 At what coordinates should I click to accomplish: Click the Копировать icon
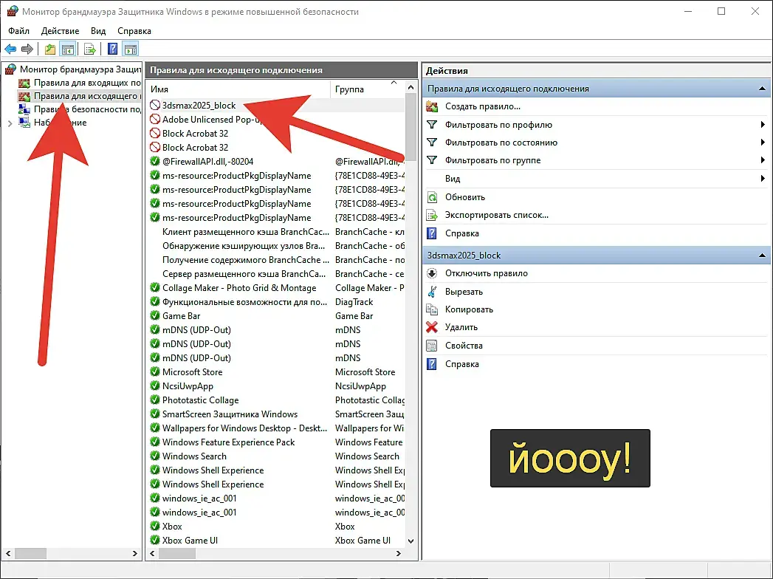(432, 309)
